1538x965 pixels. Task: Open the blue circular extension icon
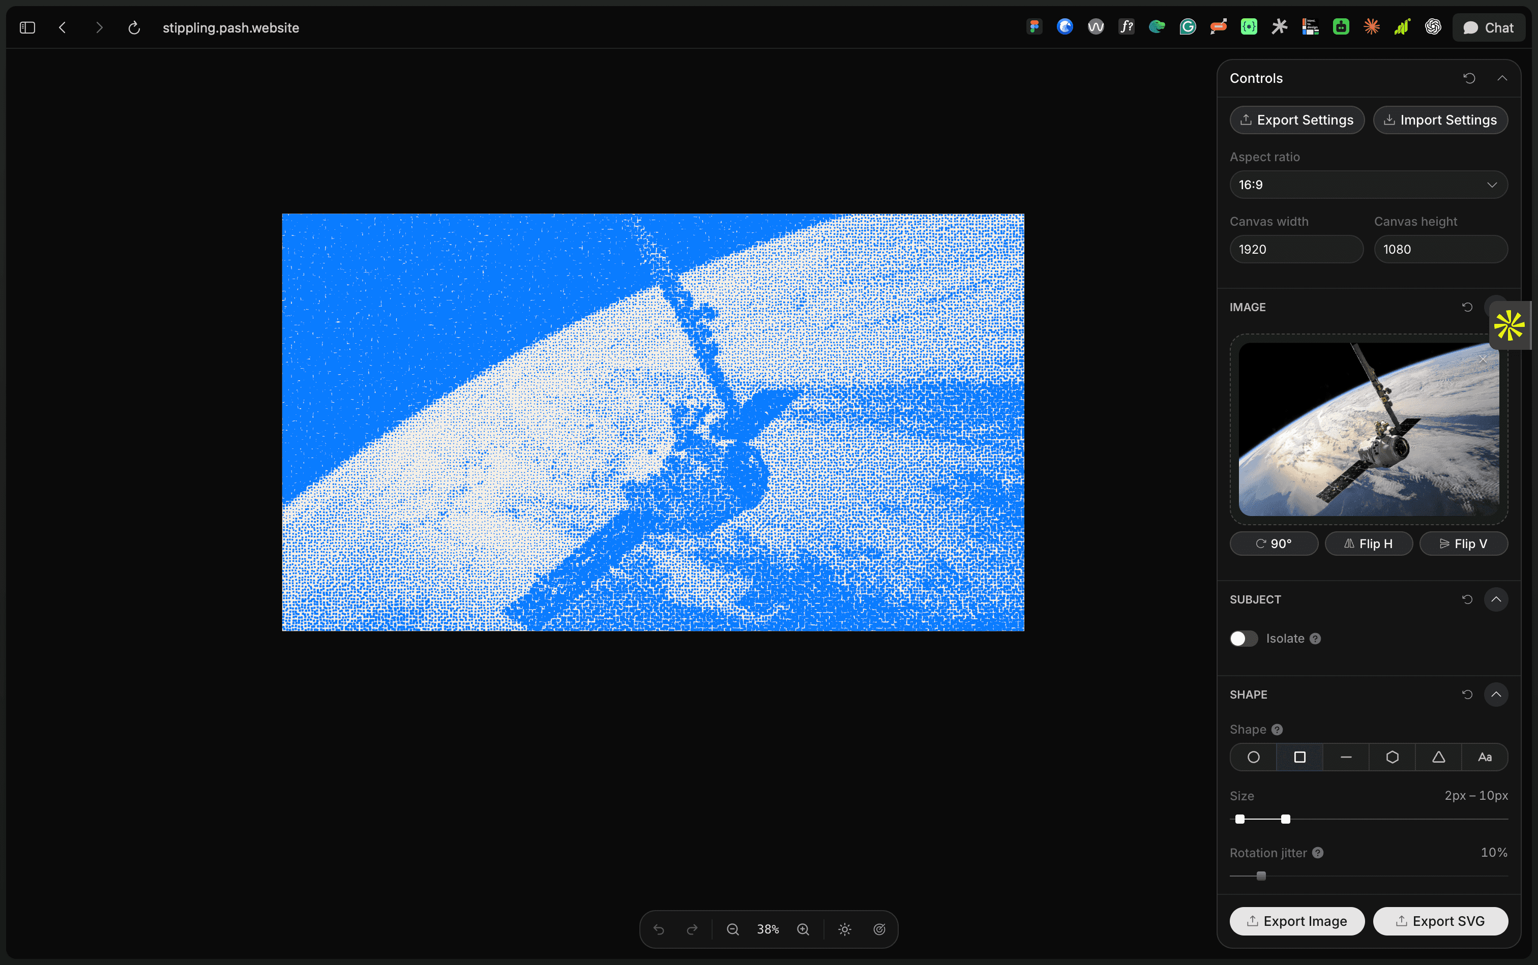1065,27
